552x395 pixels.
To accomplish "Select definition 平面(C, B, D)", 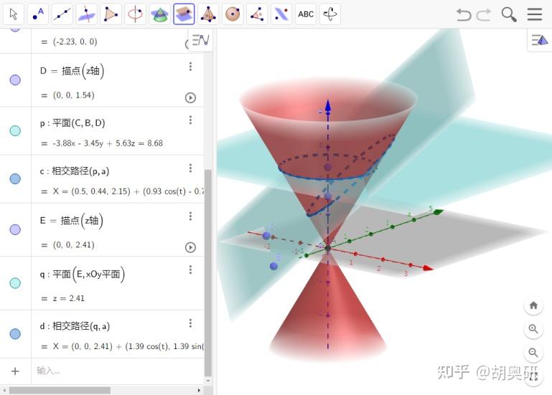I will pyautogui.click(x=79, y=123).
